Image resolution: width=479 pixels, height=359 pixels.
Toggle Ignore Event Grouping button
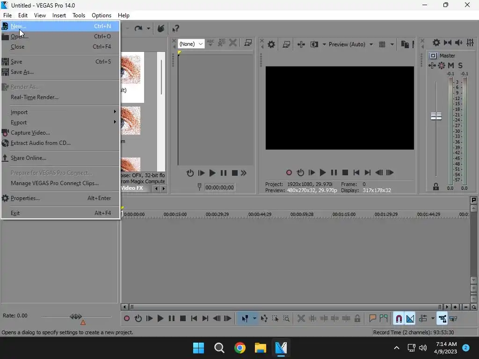(453, 319)
